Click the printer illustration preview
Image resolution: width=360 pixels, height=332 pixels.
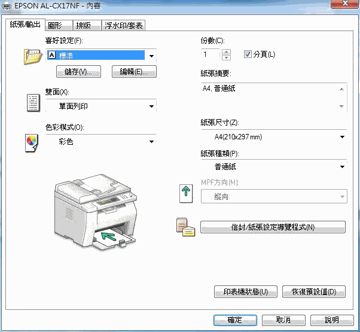(x=96, y=212)
